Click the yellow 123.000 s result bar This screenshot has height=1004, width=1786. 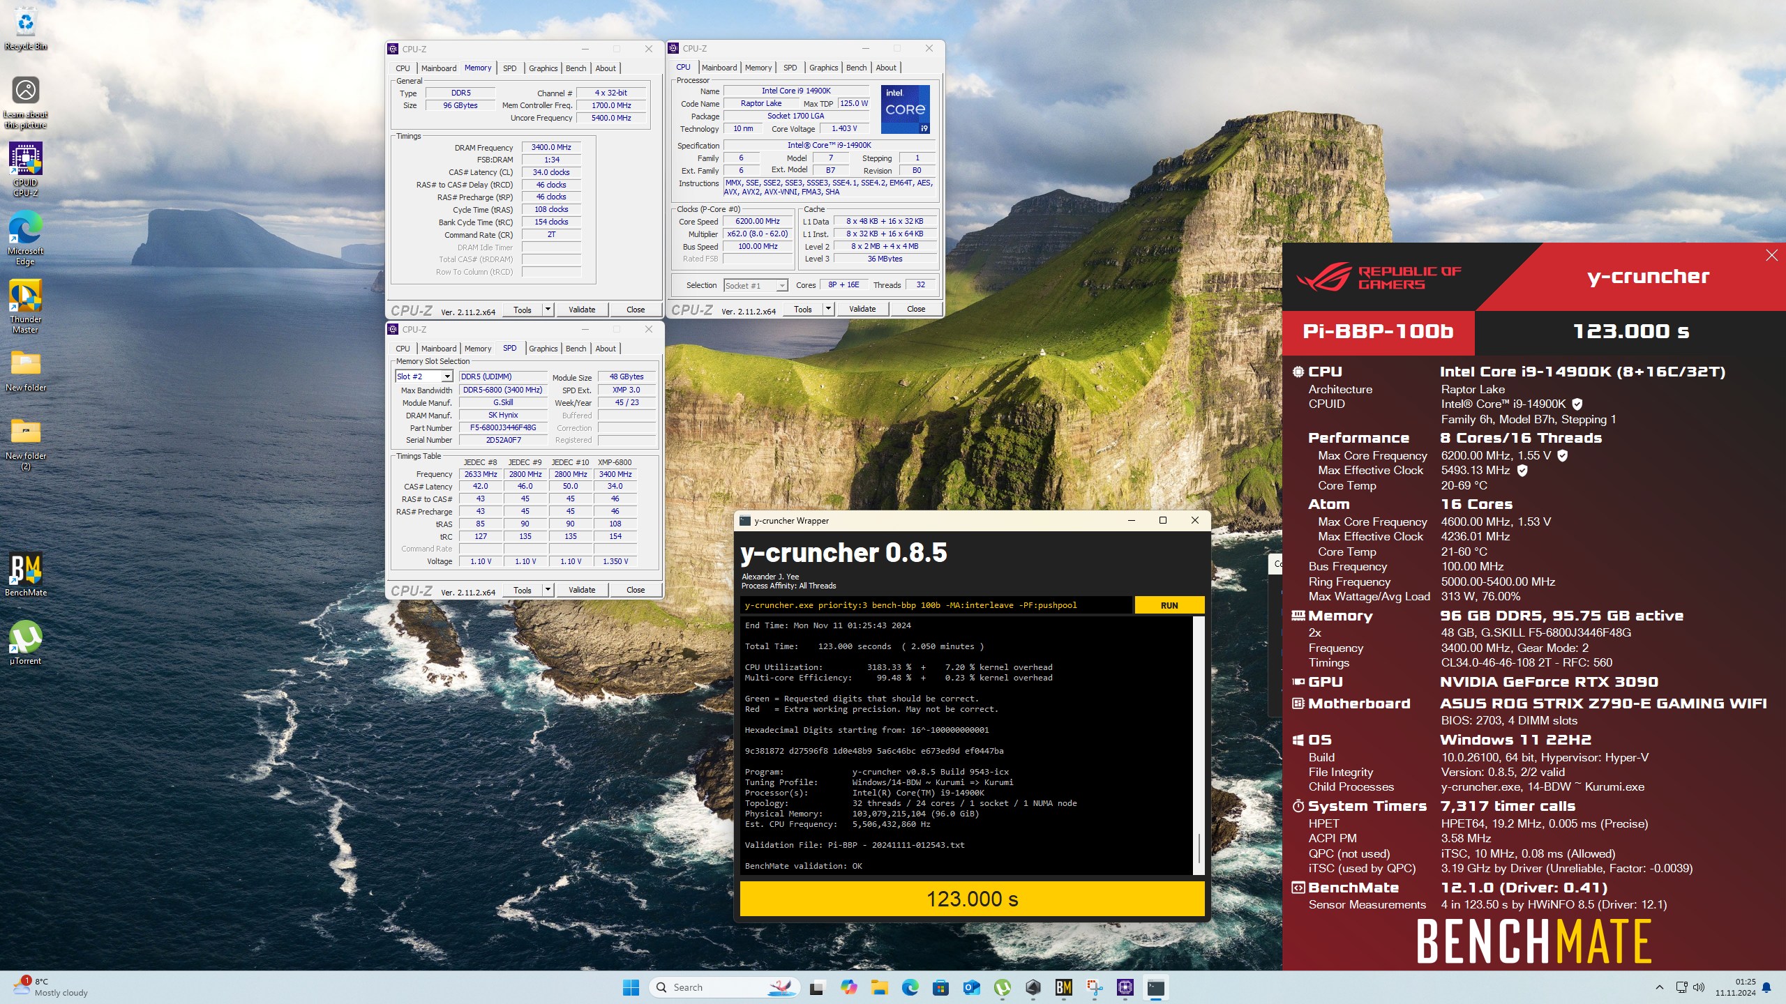tap(972, 899)
